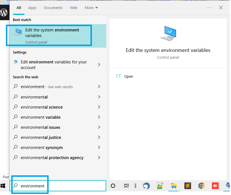231x195 pixels.
Task: Open Sublime Text from the taskbar
Action: point(187,186)
